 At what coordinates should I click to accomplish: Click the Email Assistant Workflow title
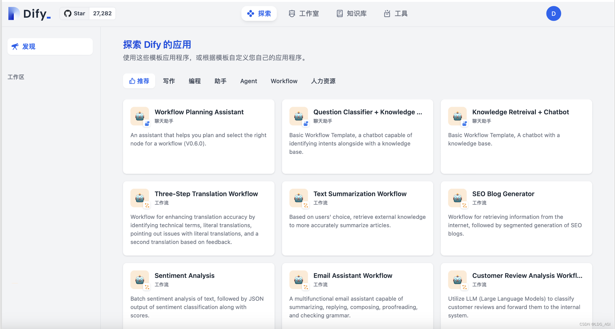pos(353,276)
